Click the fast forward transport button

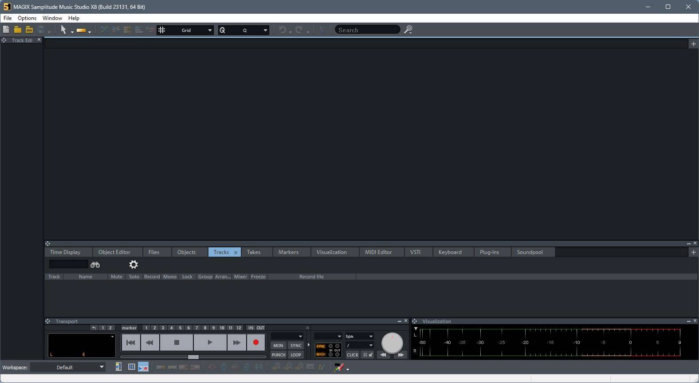tap(236, 343)
